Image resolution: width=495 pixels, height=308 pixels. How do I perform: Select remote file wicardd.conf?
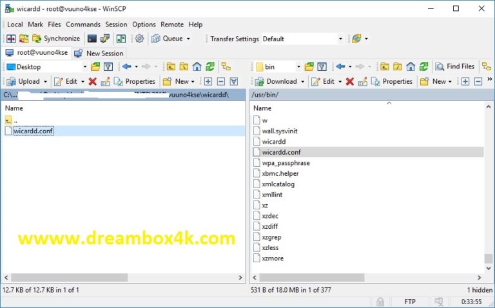tap(368, 152)
